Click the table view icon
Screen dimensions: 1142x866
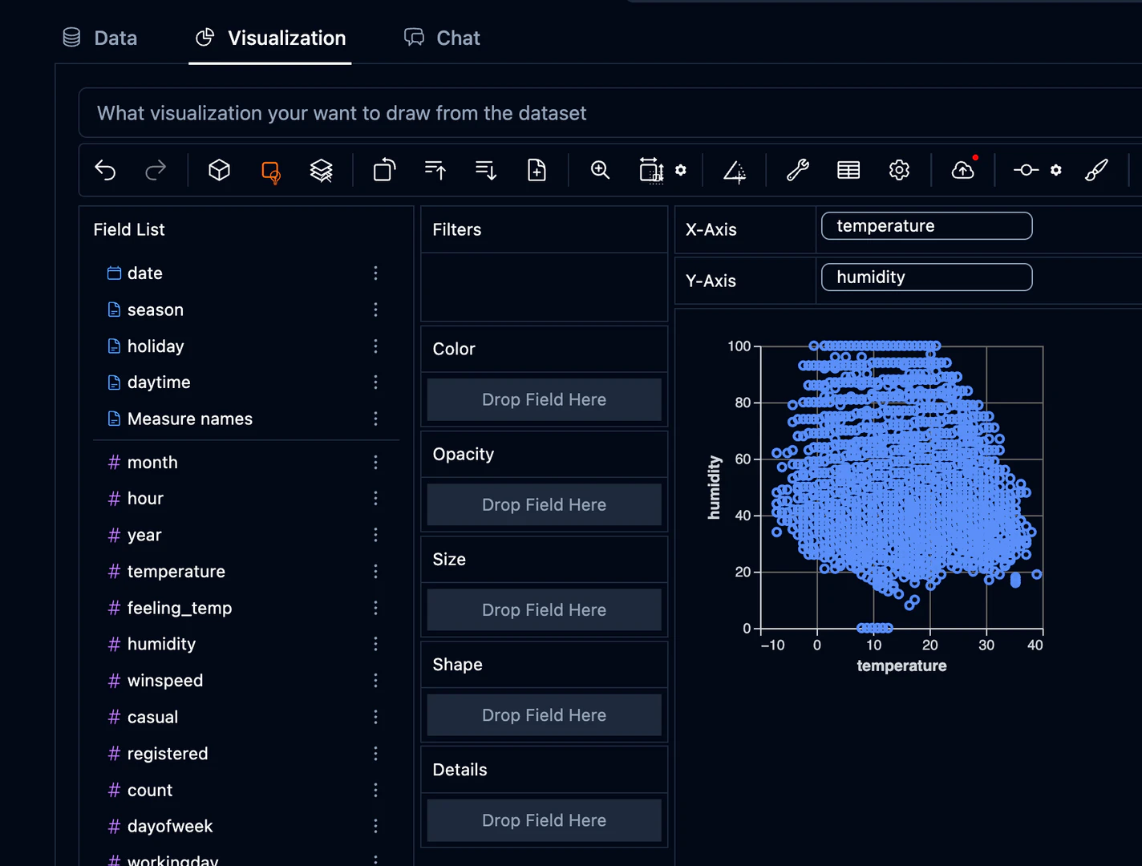point(848,170)
